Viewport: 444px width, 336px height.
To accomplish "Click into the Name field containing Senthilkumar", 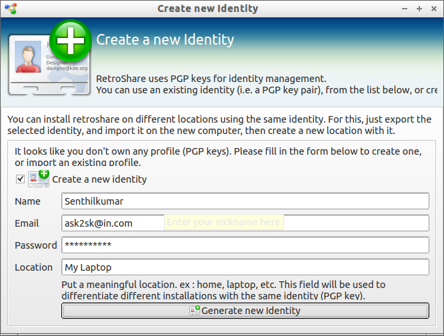I will (x=245, y=201).
